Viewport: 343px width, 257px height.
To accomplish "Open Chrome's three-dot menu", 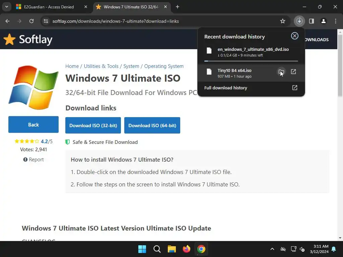I will [336, 21].
